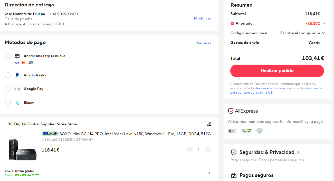
Task: Click the Pagos seguros bag icon
Action: click(234, 175)
